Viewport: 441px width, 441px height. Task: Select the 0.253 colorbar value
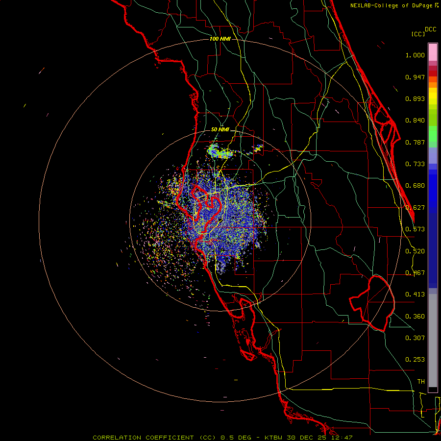415,360
